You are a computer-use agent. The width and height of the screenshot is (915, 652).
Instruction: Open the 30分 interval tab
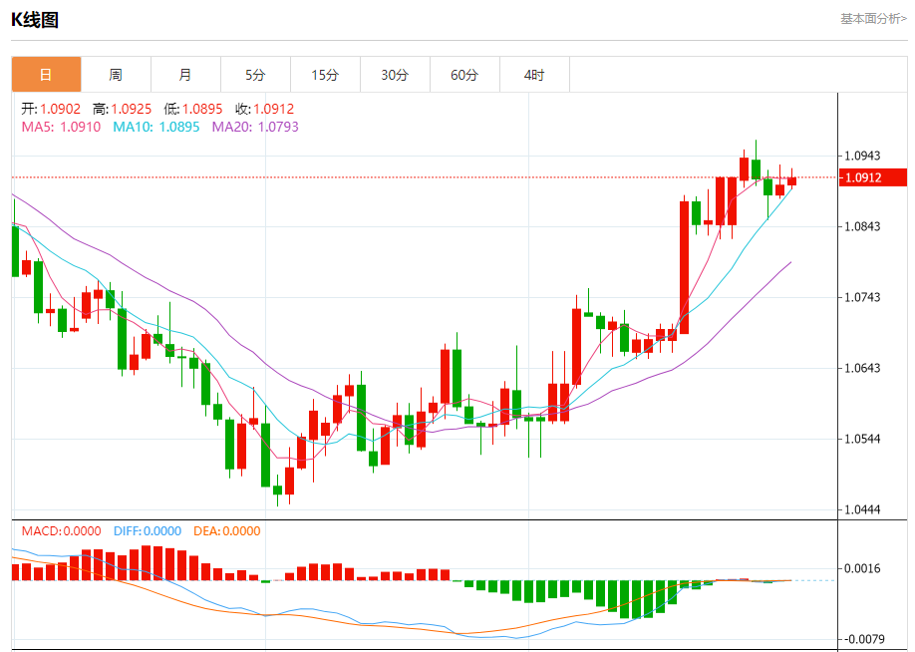395,75
